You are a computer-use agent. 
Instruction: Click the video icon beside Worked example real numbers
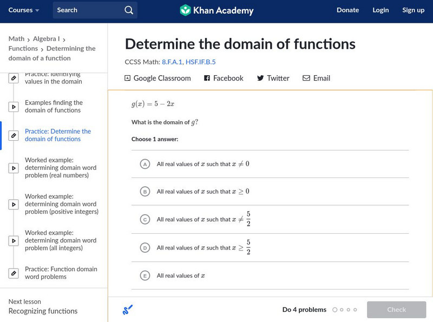point(13,168)
